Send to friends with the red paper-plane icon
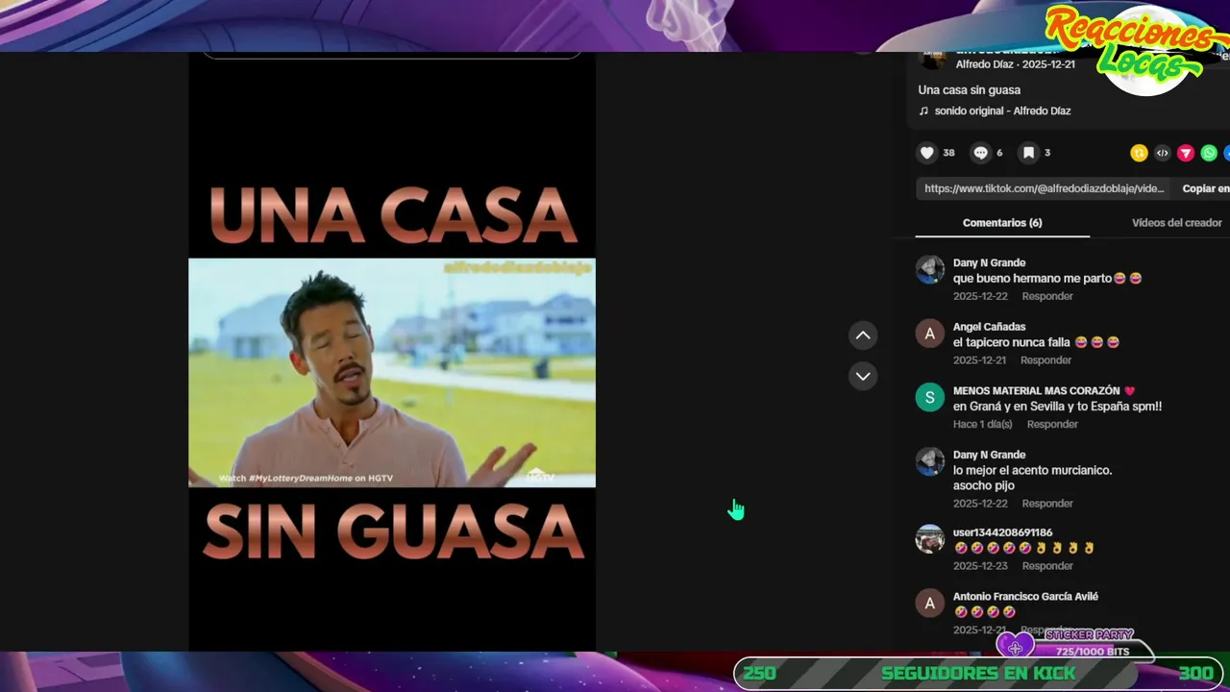Viewport: 1230px width, 692px height. [1186, 153]
